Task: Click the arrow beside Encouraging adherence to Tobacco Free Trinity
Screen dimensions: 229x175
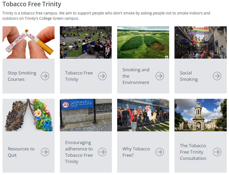Action: (x=102, y=152)
